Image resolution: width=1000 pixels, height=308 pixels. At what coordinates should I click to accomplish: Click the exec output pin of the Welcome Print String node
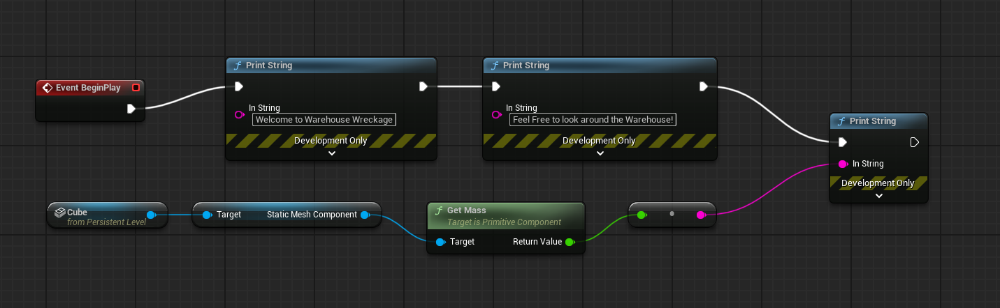coord(423,86)
